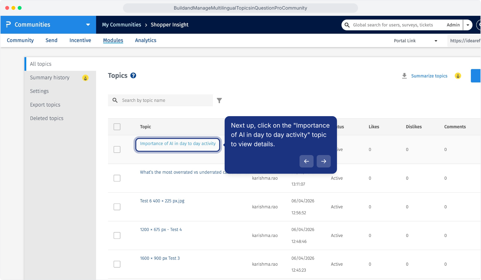This screenshot has width=481, height=280.
Task: Toggle the select-all topics checkbox
Action: (117, 127)
